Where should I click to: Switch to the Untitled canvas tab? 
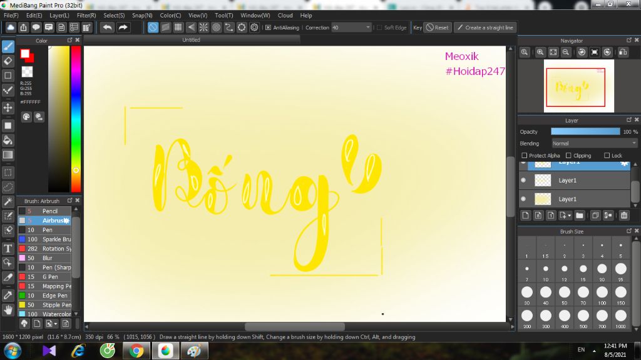coord(191,39)
